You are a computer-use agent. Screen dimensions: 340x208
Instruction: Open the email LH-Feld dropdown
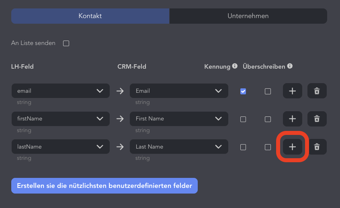[x=61, y=91]
